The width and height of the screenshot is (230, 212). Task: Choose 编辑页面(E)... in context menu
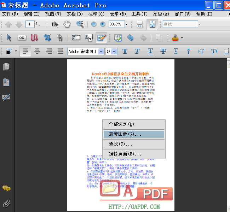point(134,154)
